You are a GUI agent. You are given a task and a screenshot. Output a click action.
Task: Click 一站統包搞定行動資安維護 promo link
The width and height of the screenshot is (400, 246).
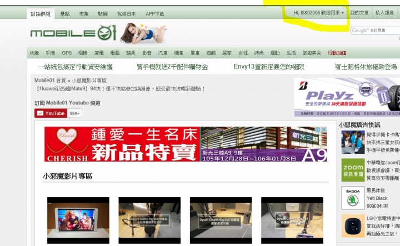click(75, 67)
